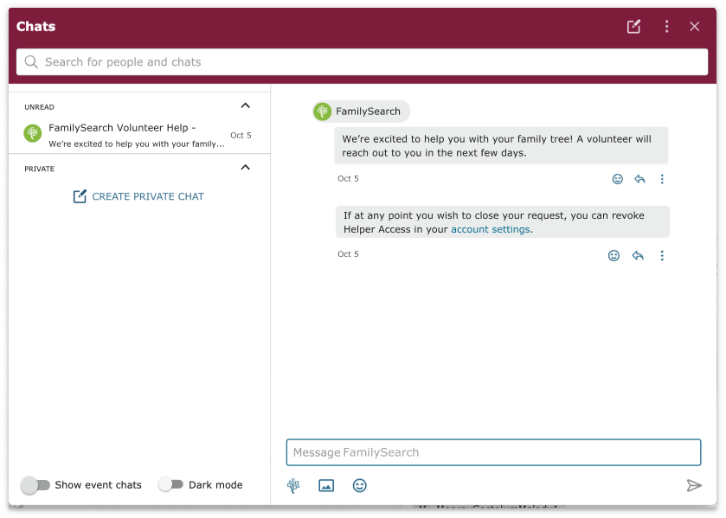This screenshot has height=518, width=726.
Task: Attach an image to the message
Action: [326, 486]
